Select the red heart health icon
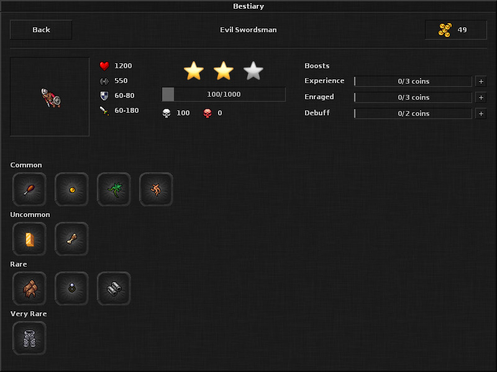 (104, 66)
